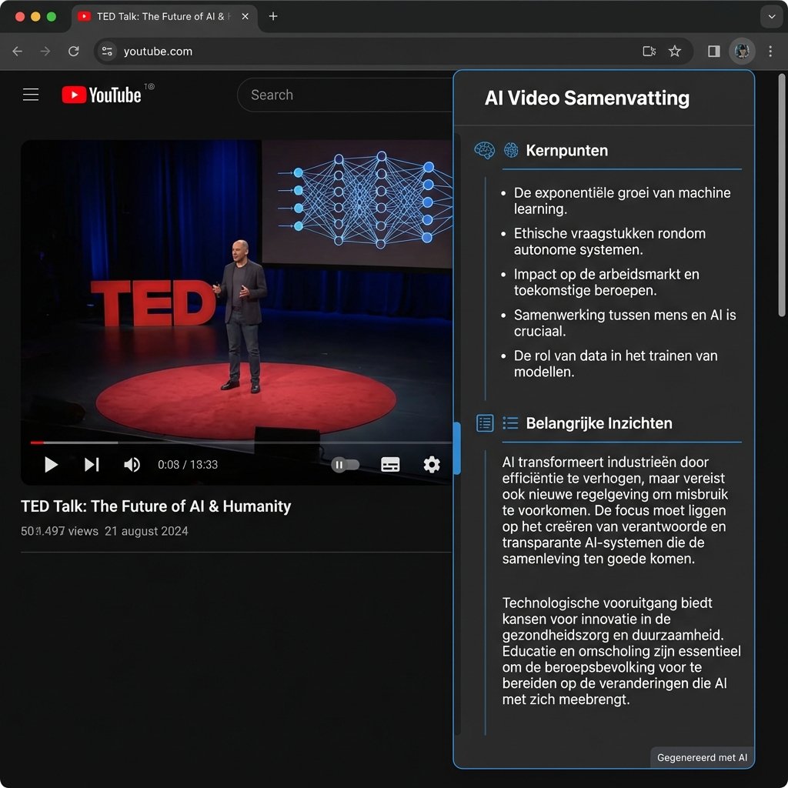
Task: Toggle the autoplay switch in the player
Action: [346, 465]
